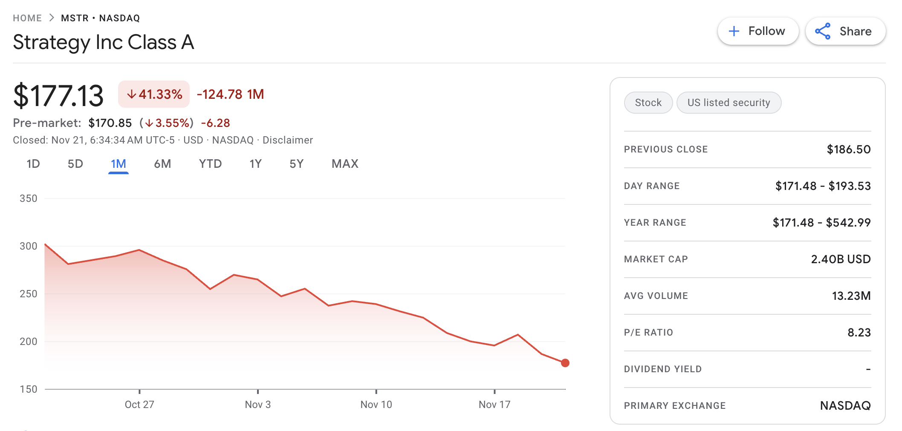
Task: Follow the MSTR stock
Action: (758, 31)
